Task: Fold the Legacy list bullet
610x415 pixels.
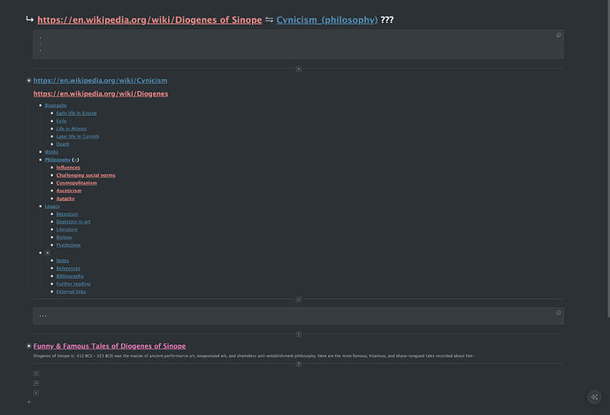Action: (41, 206)
